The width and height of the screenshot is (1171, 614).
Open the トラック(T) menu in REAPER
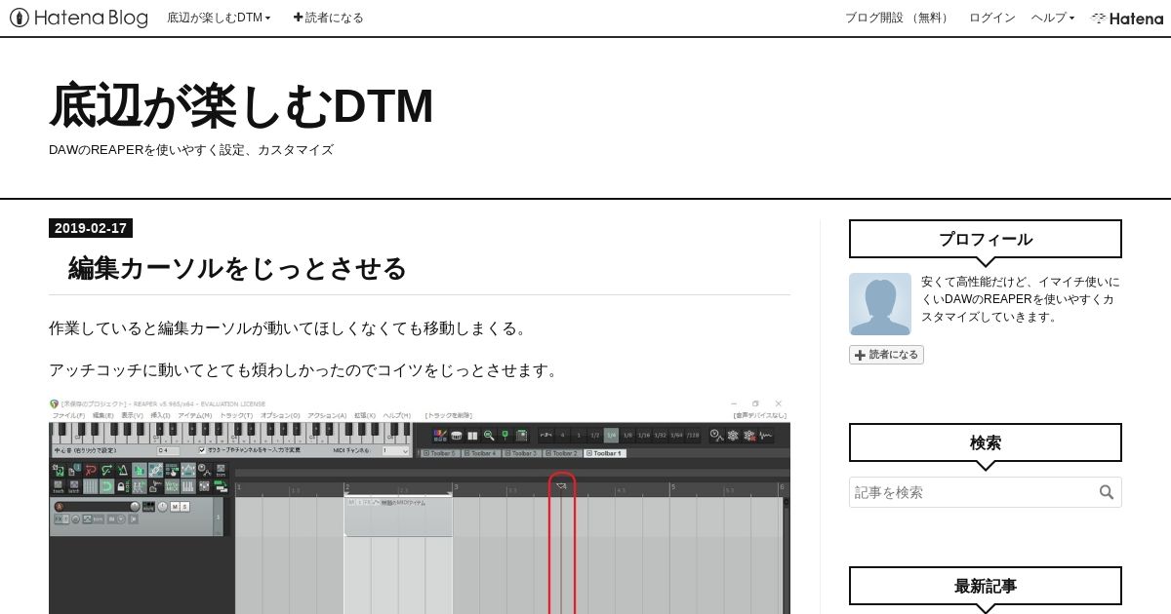(236, 415)
